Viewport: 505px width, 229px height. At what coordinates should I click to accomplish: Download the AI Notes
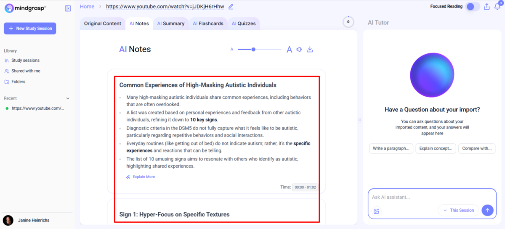[x=310, y=50]
